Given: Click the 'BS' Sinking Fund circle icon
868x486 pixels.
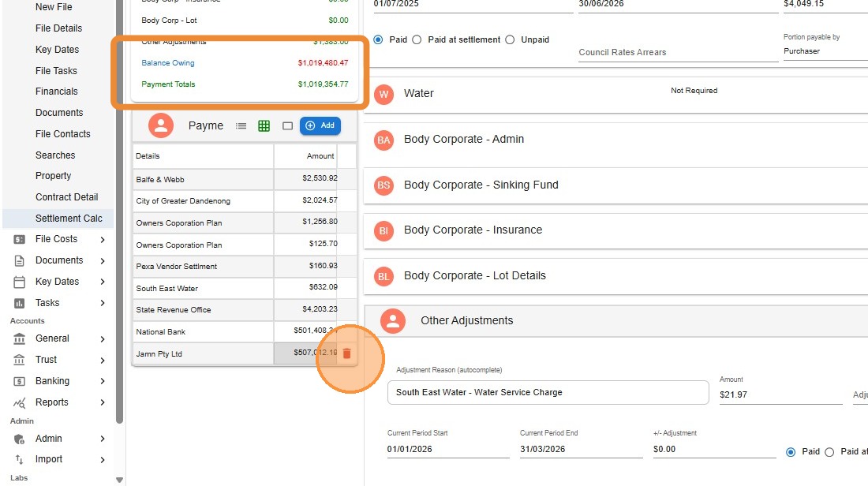Looking at the screenshot, I should (x=383, y=185).
